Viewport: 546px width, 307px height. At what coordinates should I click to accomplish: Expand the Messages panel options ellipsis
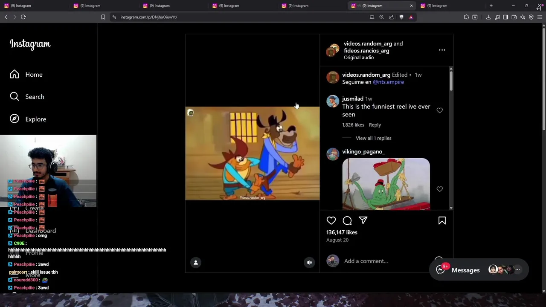click(x=517, y=270)
